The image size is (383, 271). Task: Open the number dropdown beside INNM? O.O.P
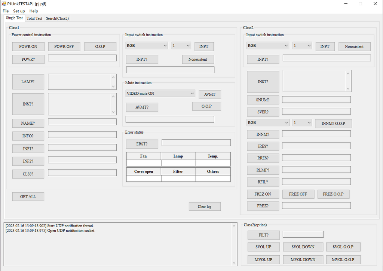tap(302, 123)
